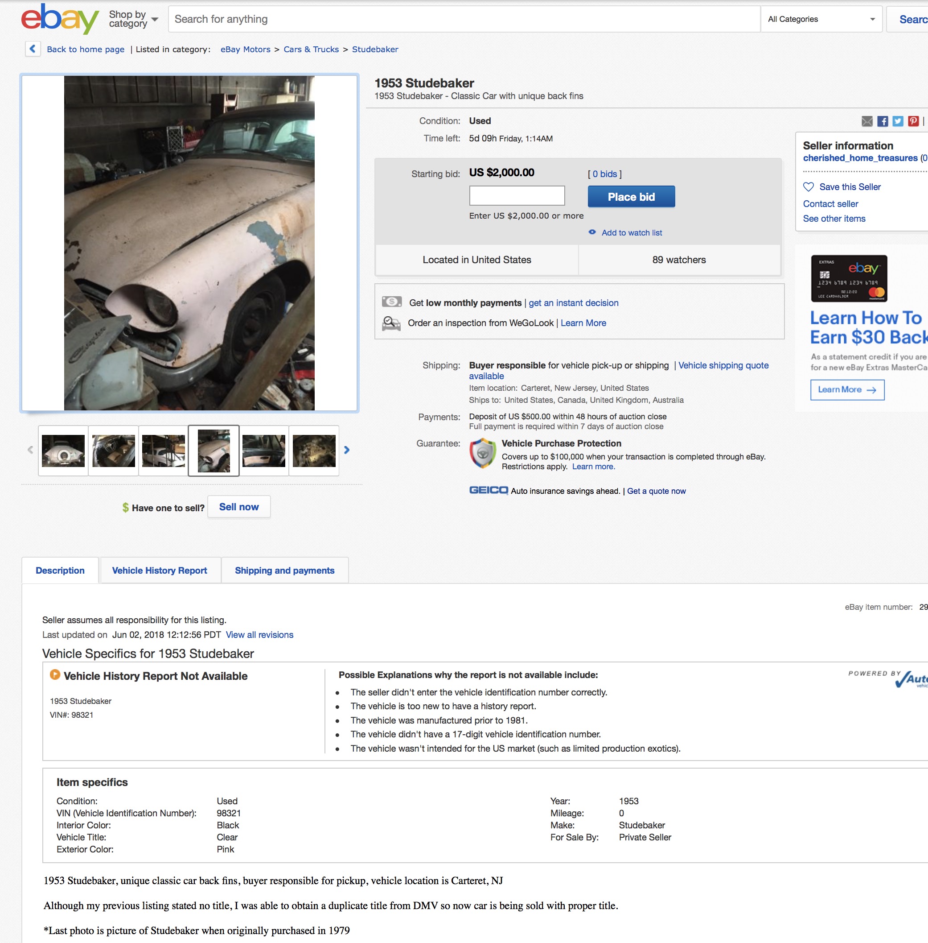Click the back arrow icon

[x=33, y=49]
